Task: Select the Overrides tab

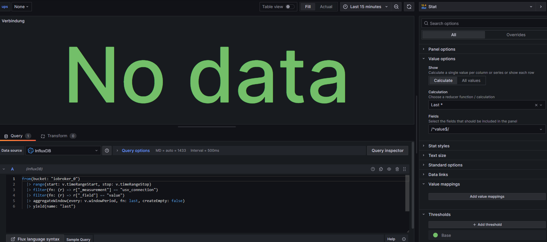Action: pyautogui.click(x=516, y=35)
